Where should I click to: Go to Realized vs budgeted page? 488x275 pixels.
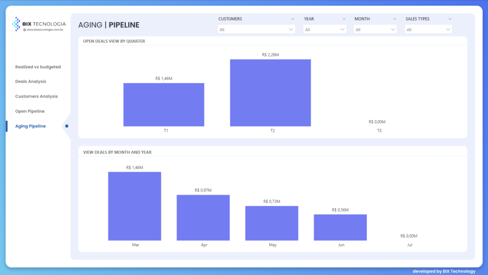coord(38,67)
